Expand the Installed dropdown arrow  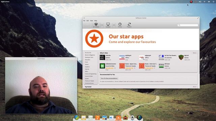click(114, 25)
